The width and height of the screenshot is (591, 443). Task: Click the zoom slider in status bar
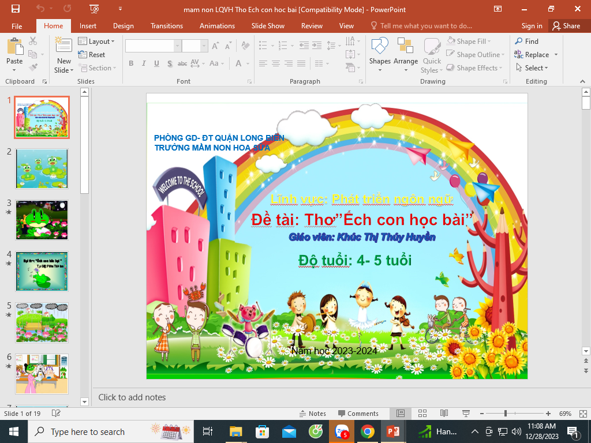pos(506,414)
